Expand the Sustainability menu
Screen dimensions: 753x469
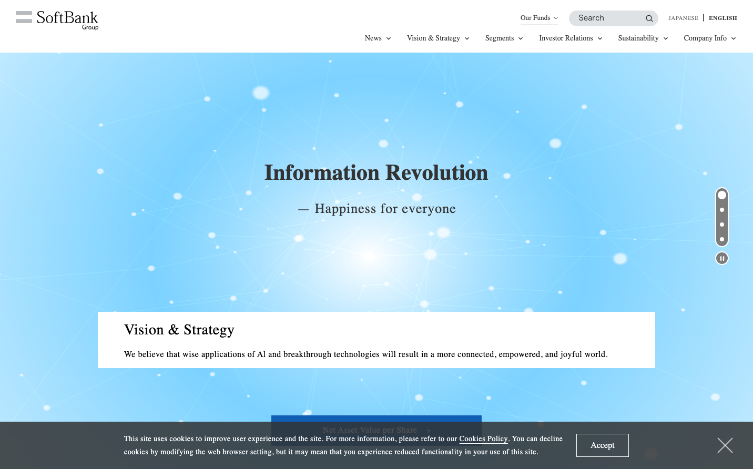(643, 38)
